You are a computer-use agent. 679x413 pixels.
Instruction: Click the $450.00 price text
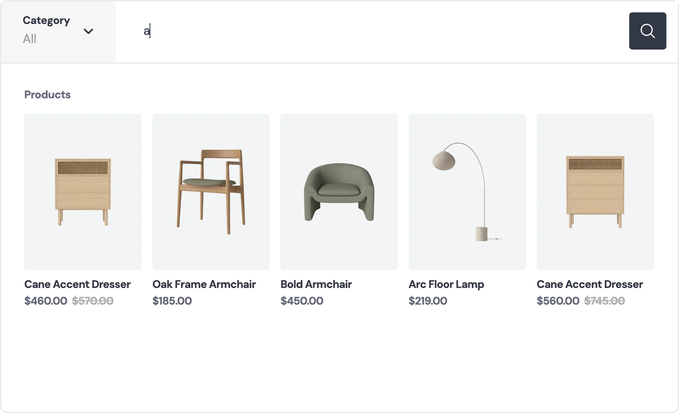[x=301, y=301]
